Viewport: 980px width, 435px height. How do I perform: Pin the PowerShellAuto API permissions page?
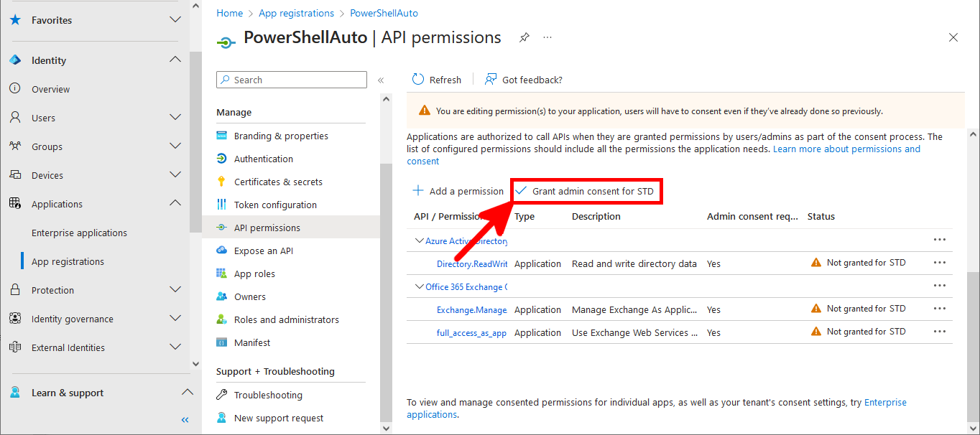pos(524,37)
